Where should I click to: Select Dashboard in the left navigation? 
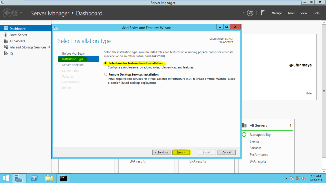(26, 28)
